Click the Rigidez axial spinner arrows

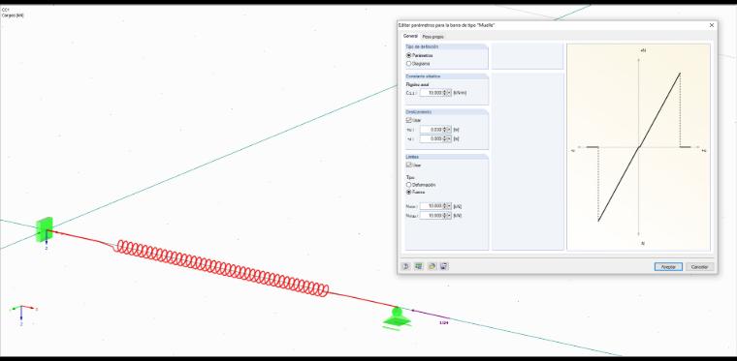(x=445, y=93)
